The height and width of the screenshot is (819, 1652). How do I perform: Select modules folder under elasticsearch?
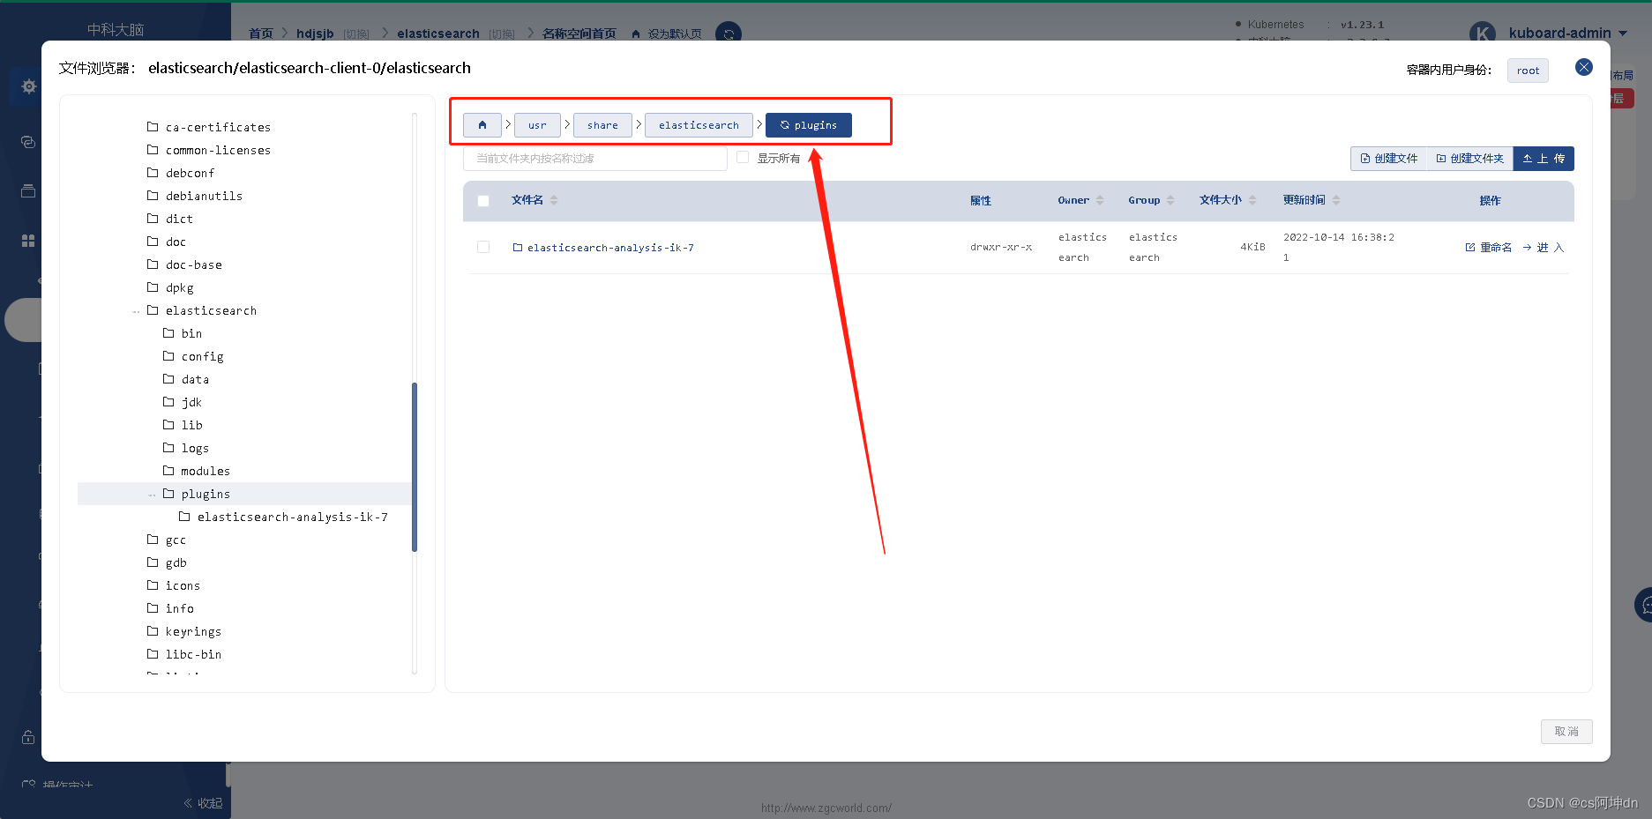click(x=206, y=471)
